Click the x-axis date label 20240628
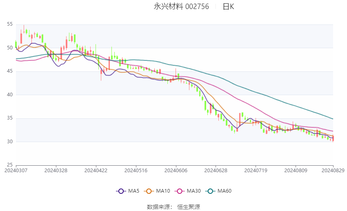The image size is (347, 211). click(x=216, y=171)
